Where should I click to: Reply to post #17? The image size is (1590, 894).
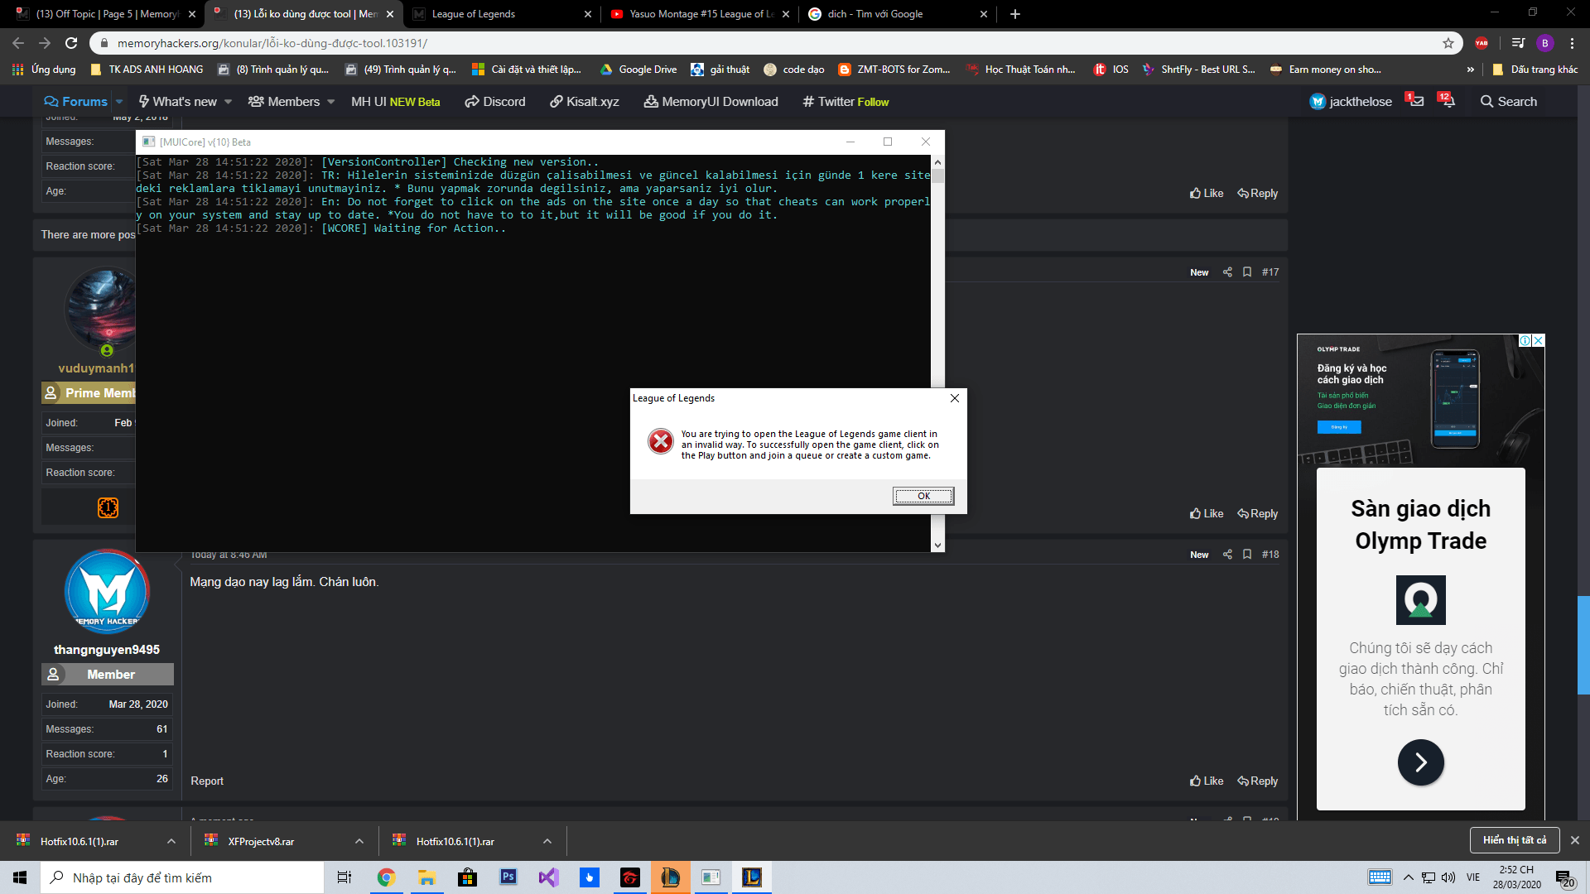point(1257,513)
